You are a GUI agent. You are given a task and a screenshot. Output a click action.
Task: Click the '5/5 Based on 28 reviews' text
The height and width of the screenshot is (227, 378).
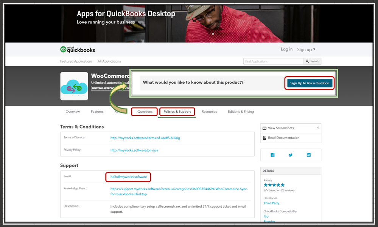tap(279, 190)
